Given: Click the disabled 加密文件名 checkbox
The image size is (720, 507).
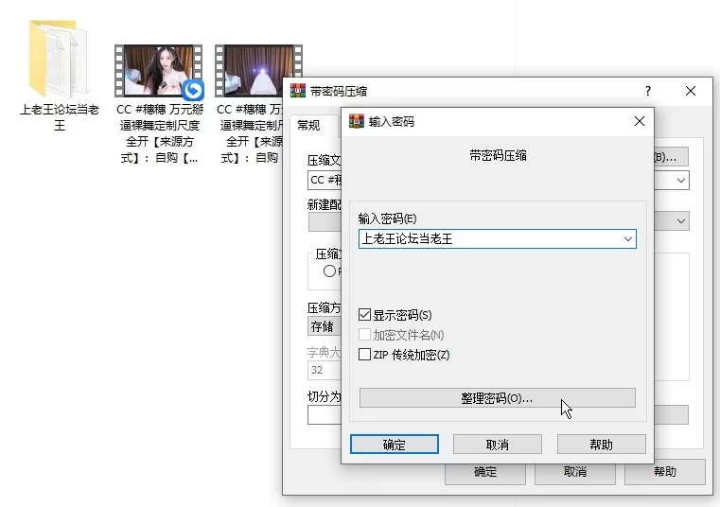Looking at the screenshot, I should coord(364,335).
